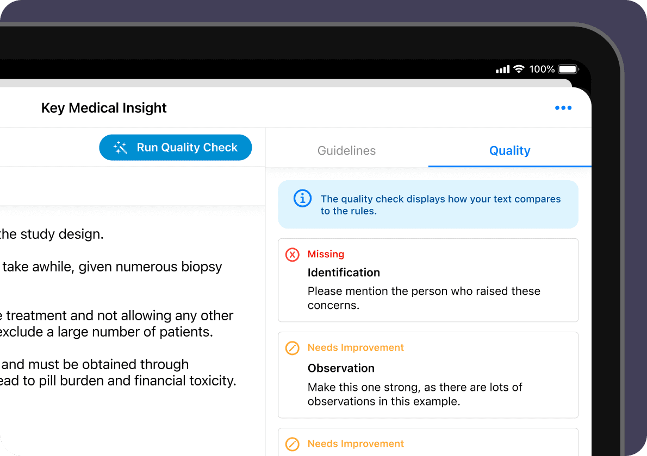Click the sparkle wand icon on Run Quality Check
This screenshot has height=456, width=647.
tap(120, 148)
